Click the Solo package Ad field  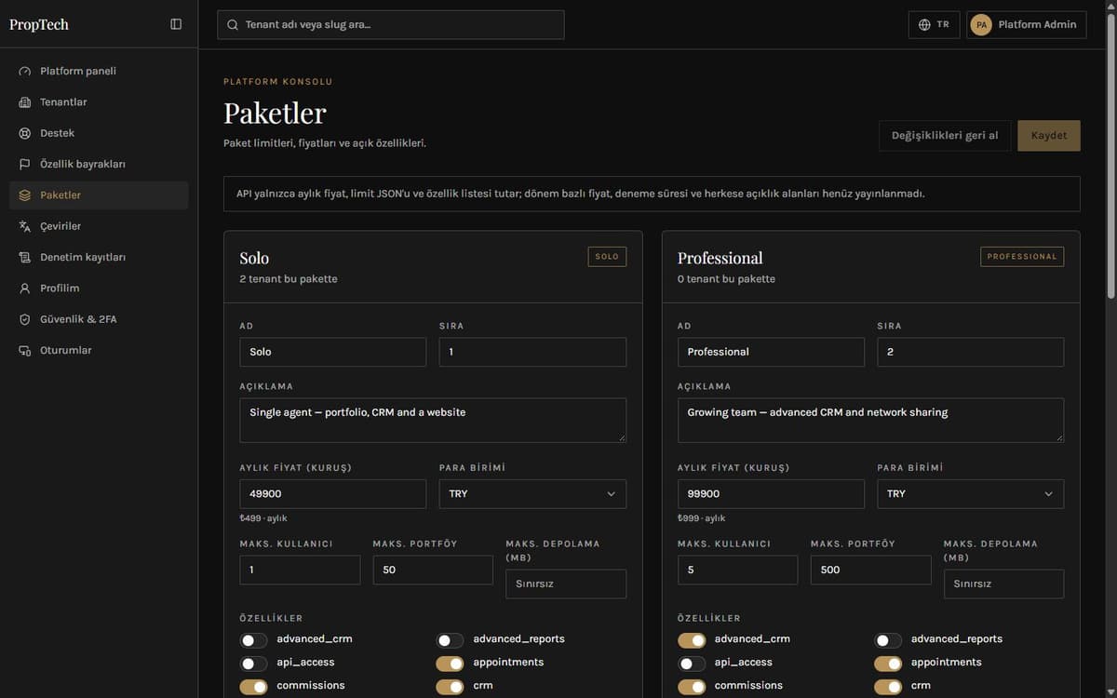[x=332, y=352]
